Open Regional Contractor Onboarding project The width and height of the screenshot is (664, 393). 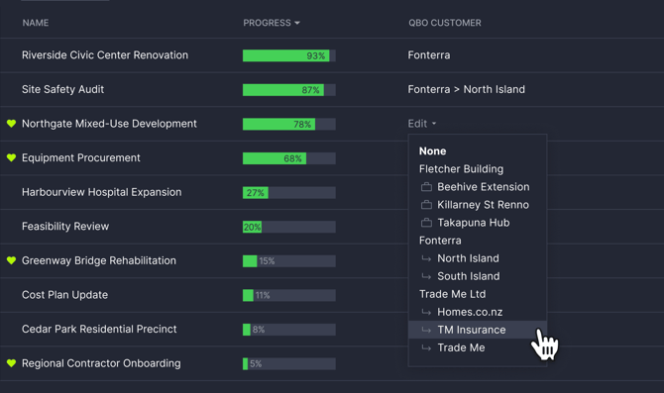tap(101, 363)
